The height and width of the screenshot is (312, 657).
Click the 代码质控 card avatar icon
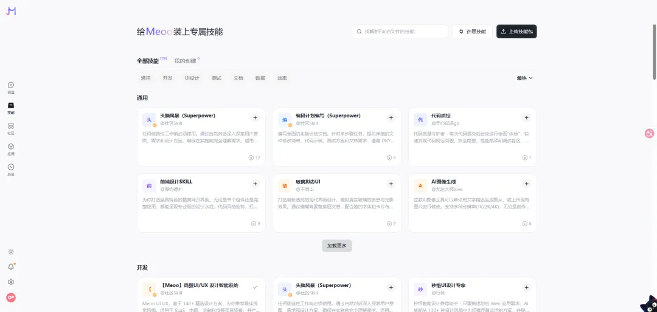(x=420, y=120)
